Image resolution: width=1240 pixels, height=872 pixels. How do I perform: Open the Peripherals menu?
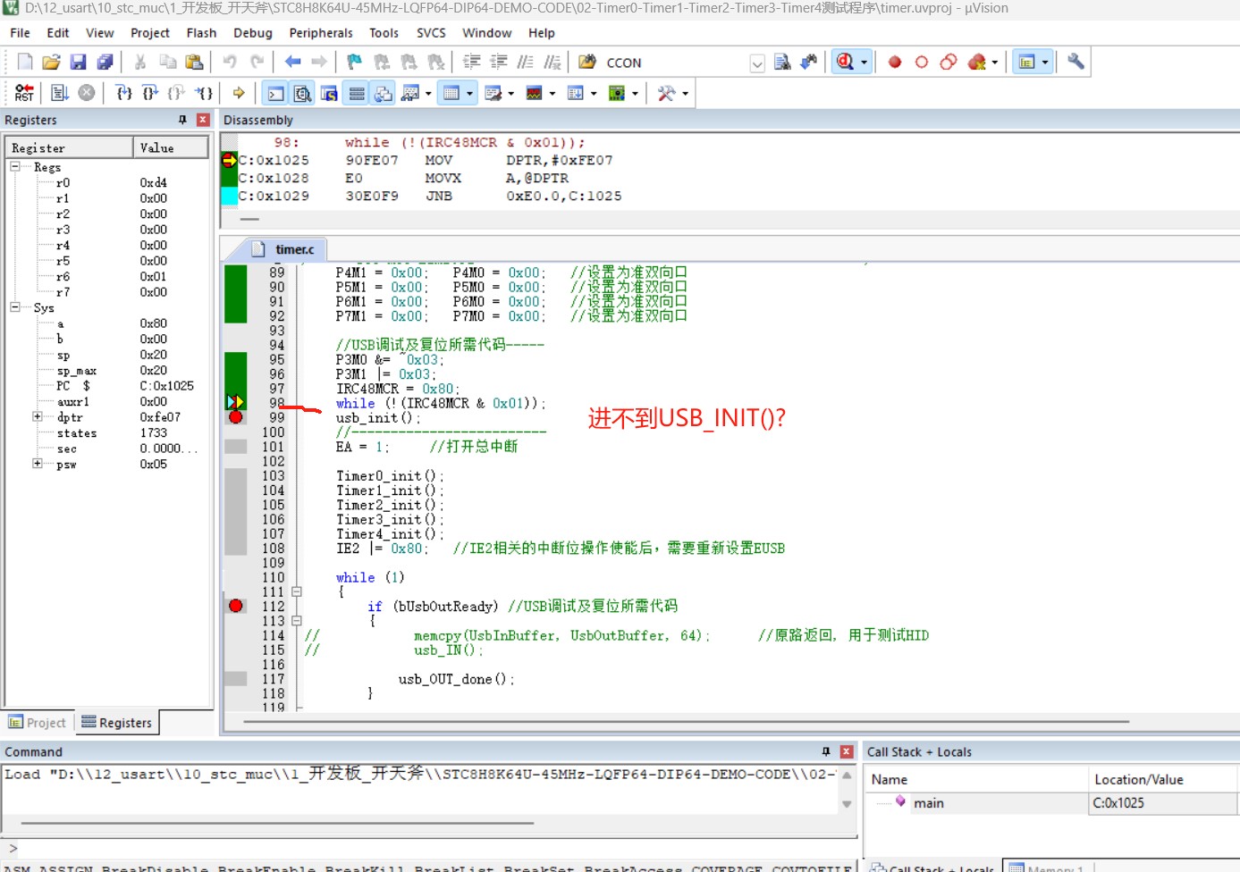[x=321, y=33]
